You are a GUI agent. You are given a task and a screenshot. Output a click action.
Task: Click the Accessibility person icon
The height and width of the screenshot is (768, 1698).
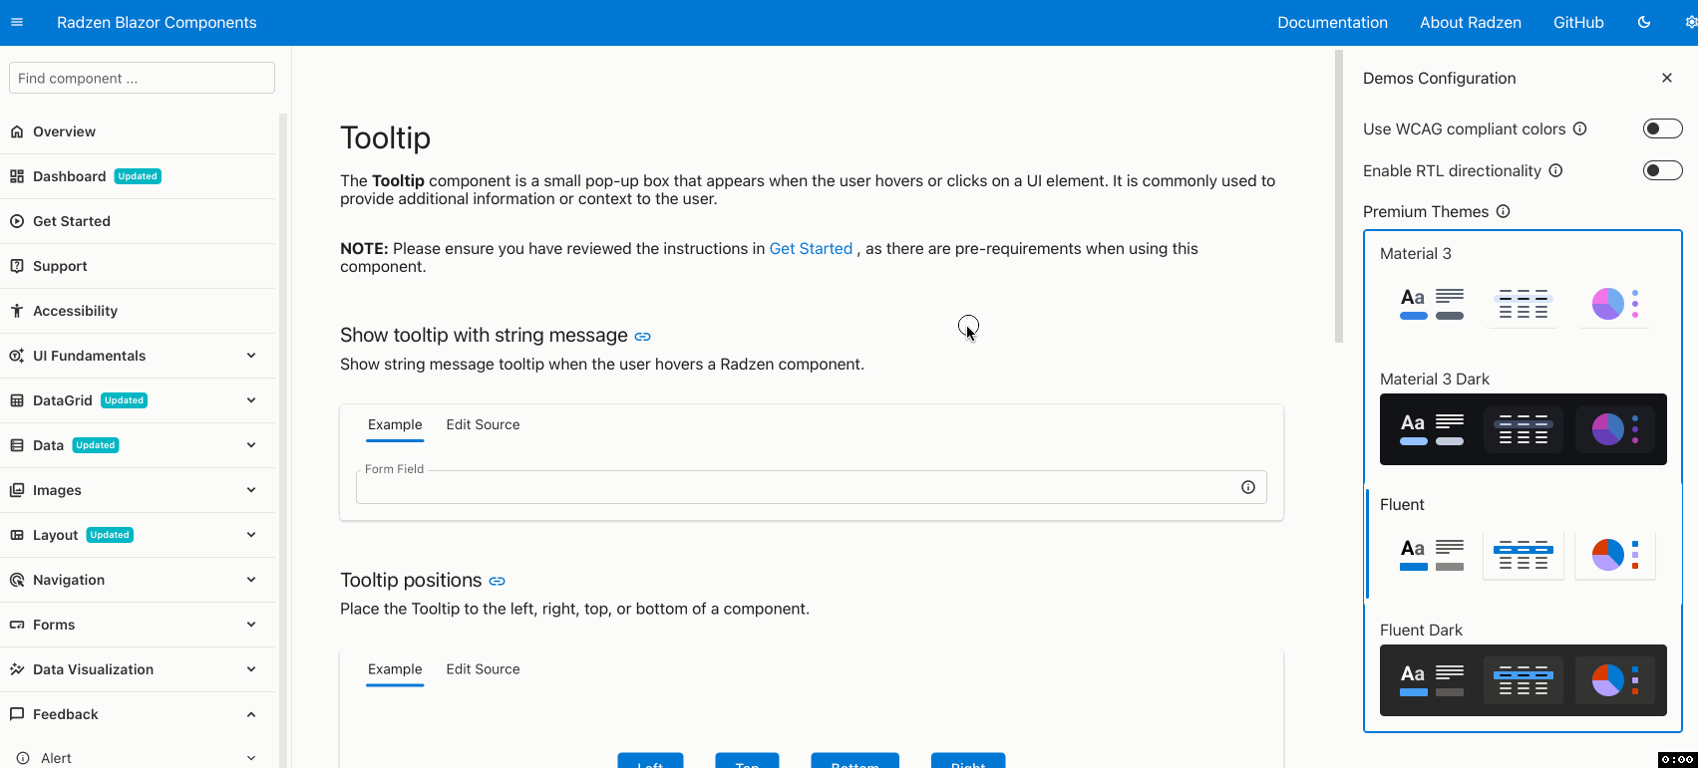17,311
